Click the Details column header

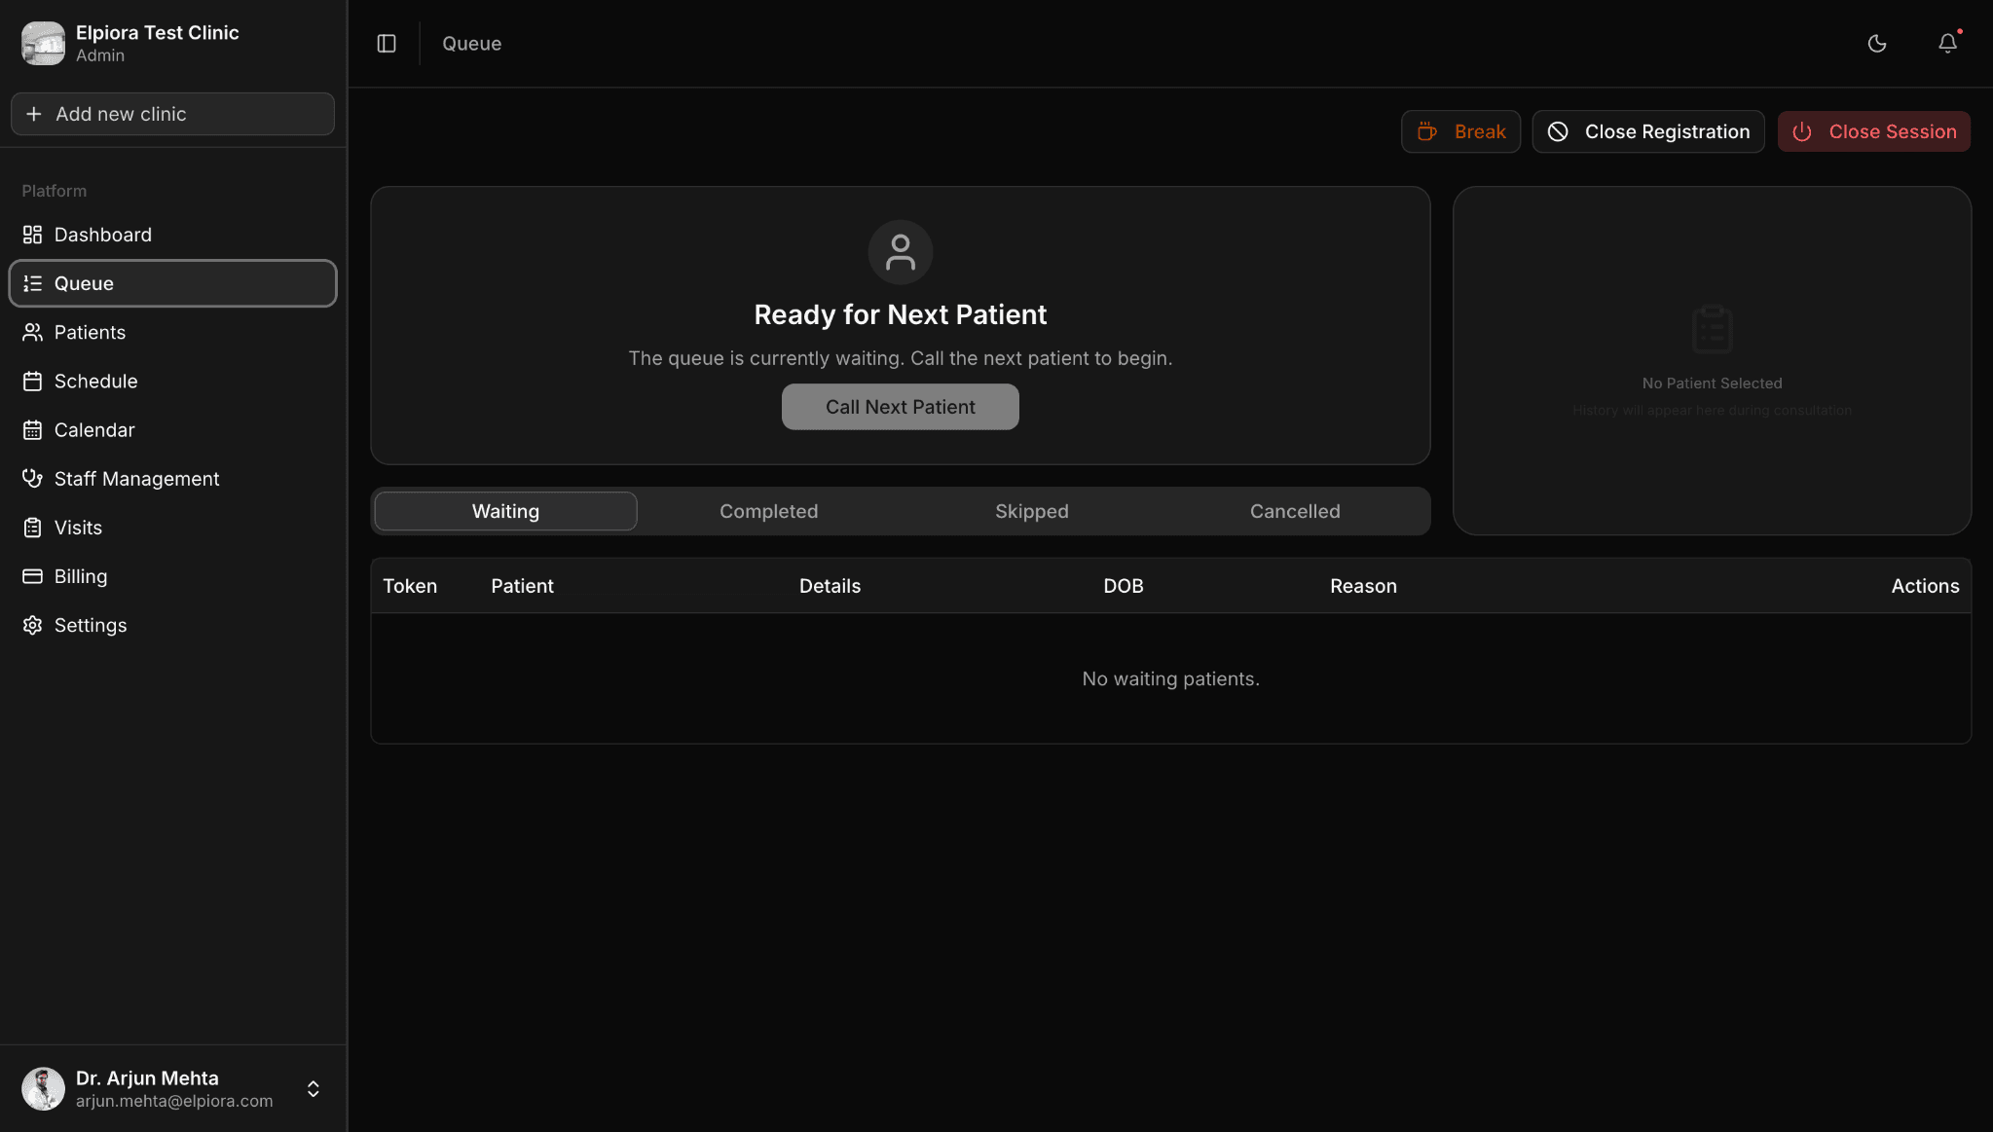[x=830, y=586]
